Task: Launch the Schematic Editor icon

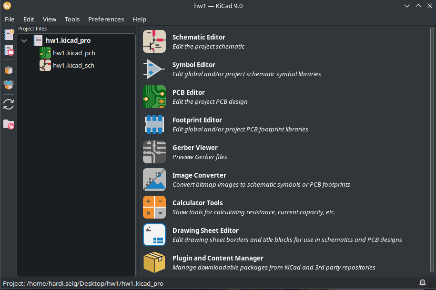Action: [154, 41]
